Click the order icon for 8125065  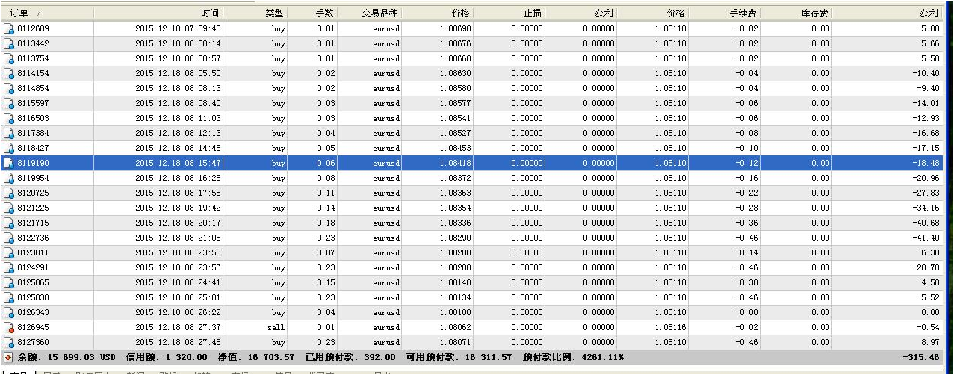click(x=9, y=282)
